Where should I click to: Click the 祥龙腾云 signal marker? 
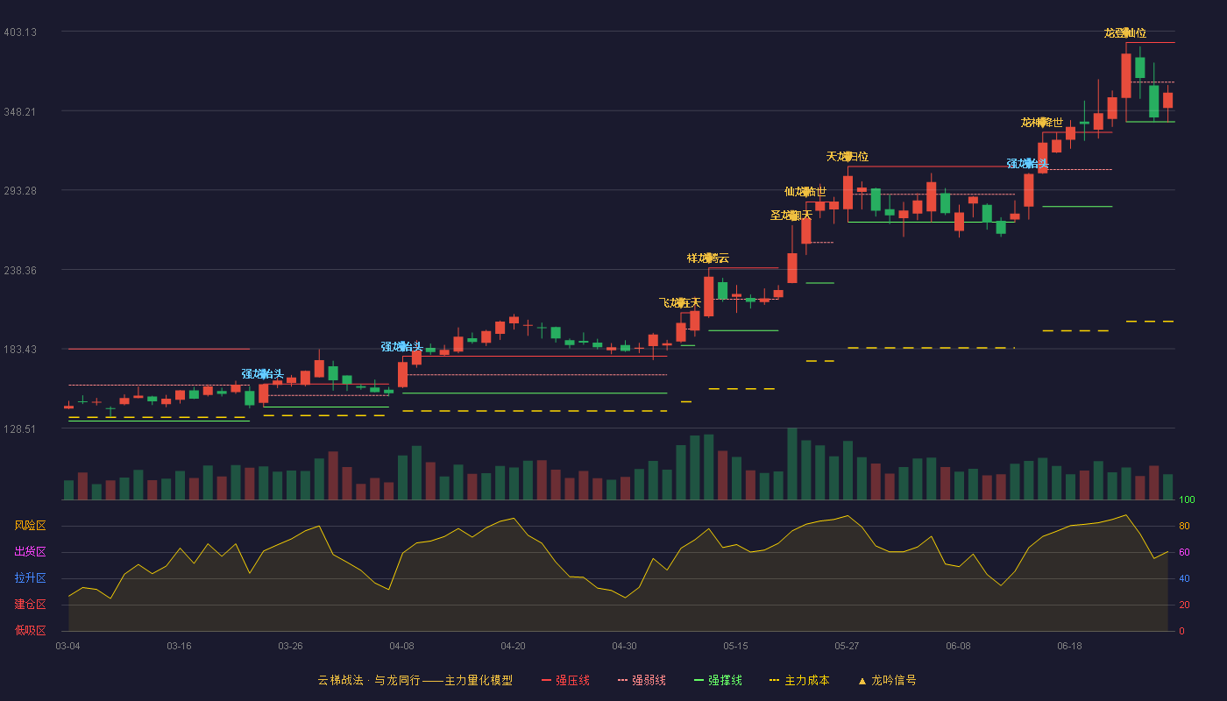708,258
